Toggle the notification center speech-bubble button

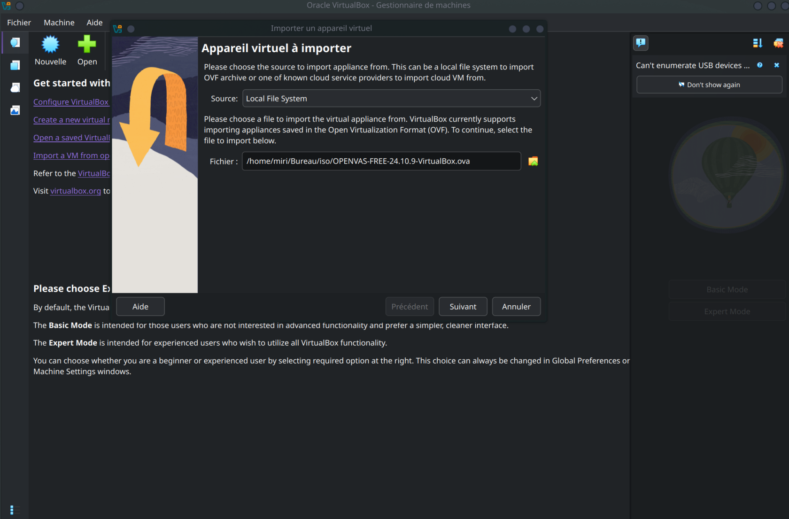tap(641, 43)
